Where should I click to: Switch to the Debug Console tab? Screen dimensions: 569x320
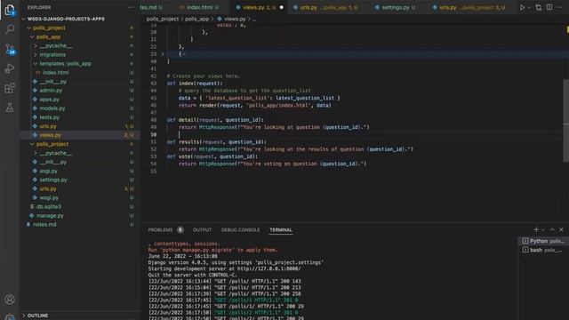pyautogui.click(x=241, y=230)
